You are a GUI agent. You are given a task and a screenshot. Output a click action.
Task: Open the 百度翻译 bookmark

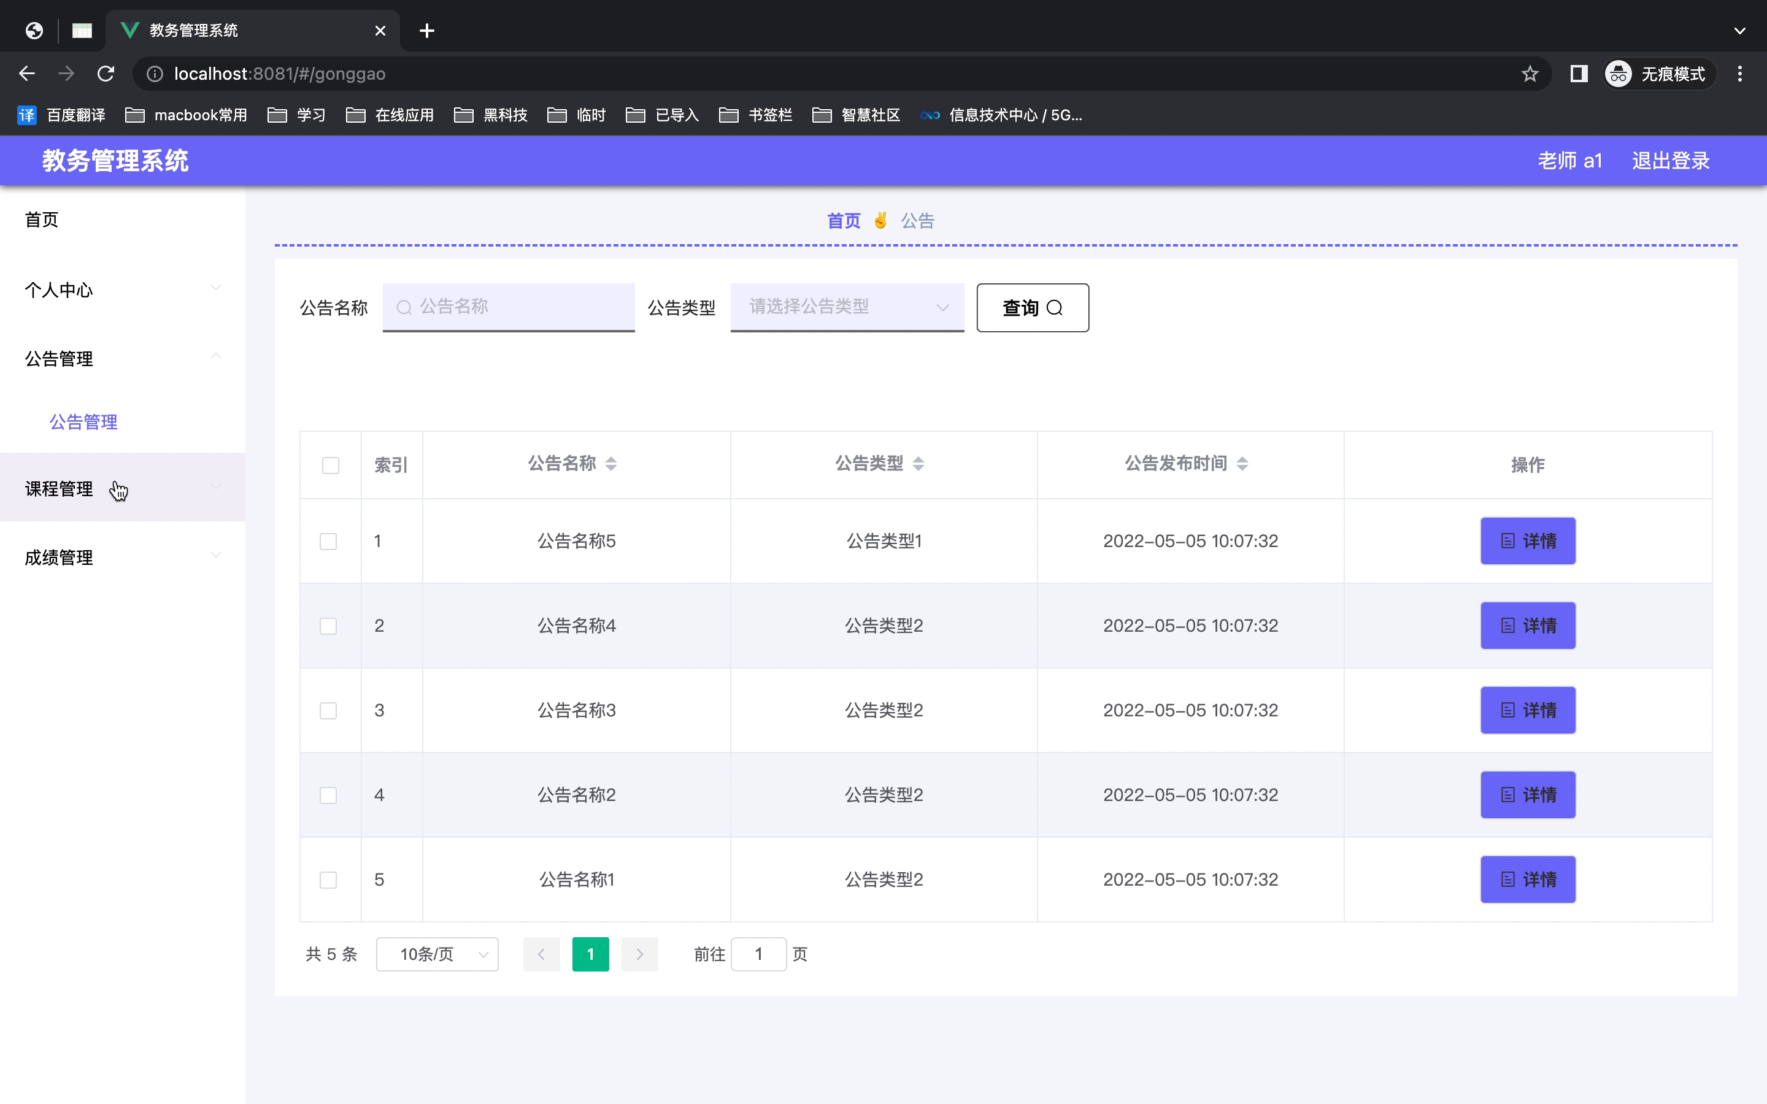tap(61, 115)
